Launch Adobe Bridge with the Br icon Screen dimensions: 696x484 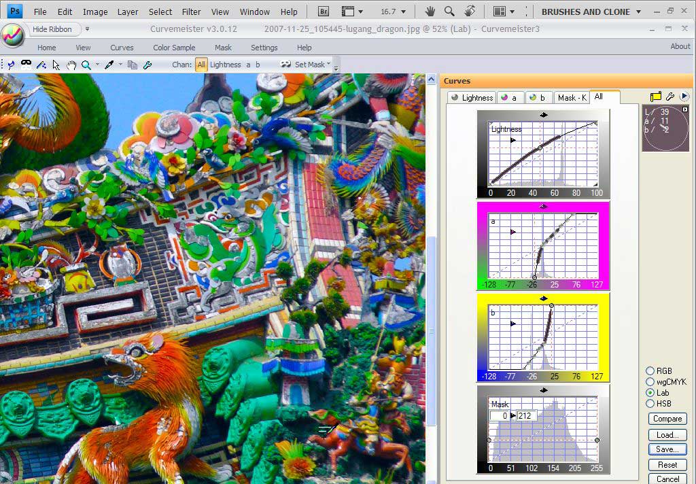pos(324,12)
